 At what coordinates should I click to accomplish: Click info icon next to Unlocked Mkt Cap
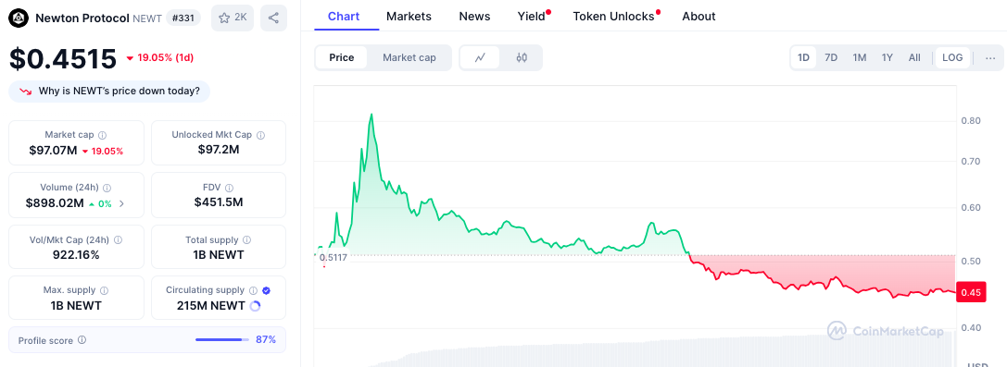260,135
